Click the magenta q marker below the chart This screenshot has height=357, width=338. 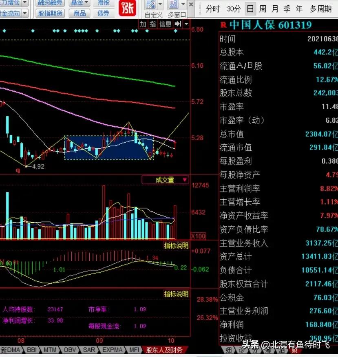pos(18,170)
